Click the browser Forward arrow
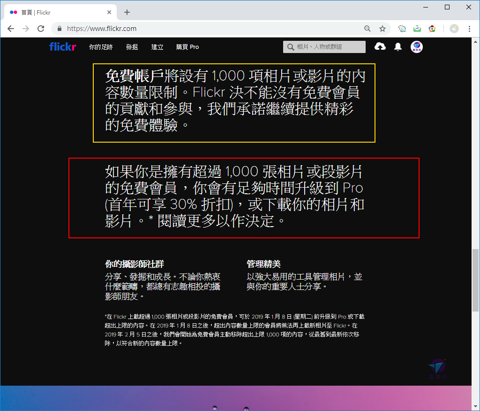Image resolution: width=480 pixels, height=411 pixels. (x=26, y=29)
